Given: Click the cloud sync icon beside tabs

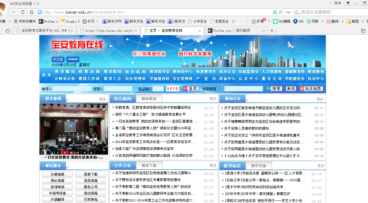Looking at the screenshot, I should click(8, 31).
